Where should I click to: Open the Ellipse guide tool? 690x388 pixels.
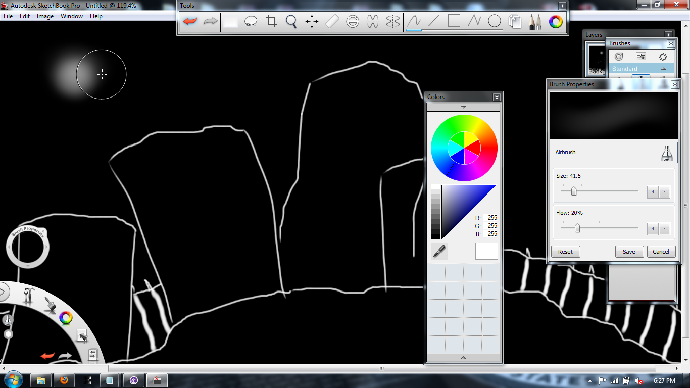coord(353,21)
